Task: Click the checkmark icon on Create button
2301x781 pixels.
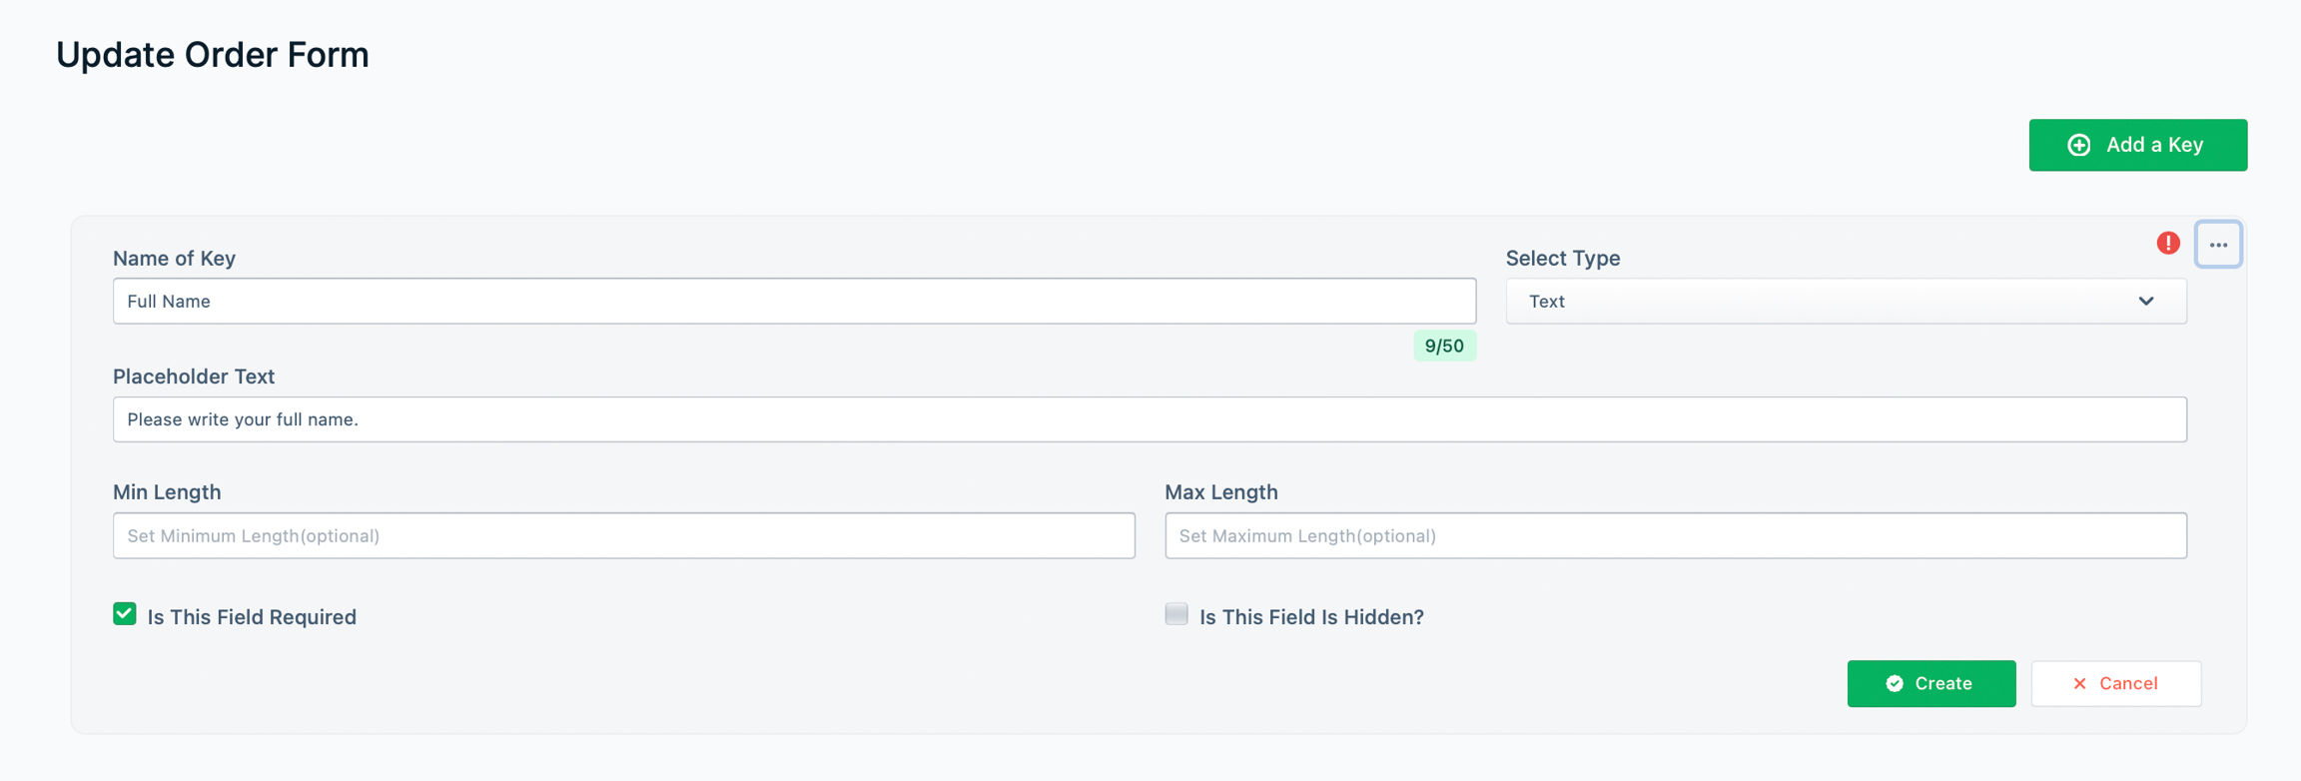Action: (1894, 683)
